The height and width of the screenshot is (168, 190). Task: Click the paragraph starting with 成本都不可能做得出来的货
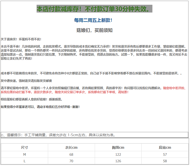click(x=91, y=73)
